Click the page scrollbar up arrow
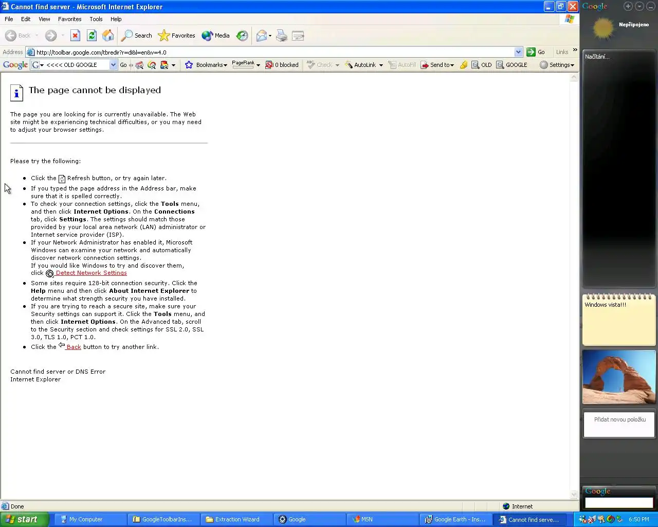The width and height of the screenshot is (658, 527). (574, 77)
